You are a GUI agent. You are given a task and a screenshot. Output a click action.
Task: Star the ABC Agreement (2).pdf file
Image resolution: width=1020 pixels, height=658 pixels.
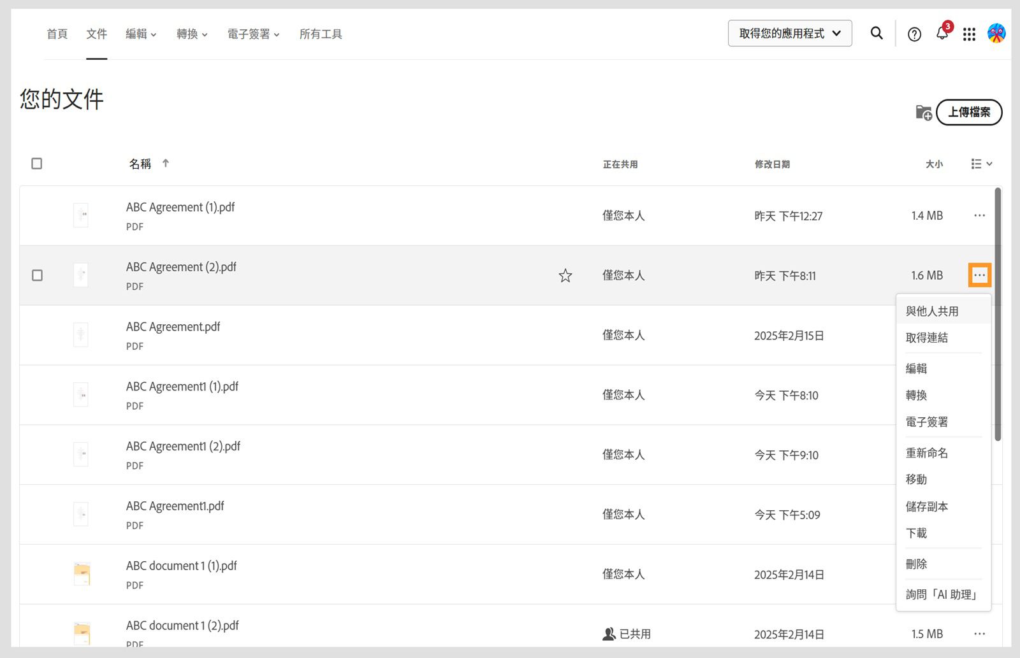point(565,276)
